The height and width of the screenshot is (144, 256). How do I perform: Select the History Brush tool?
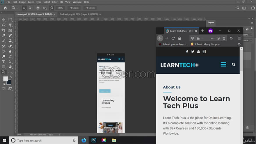click(x=3, y=46)
